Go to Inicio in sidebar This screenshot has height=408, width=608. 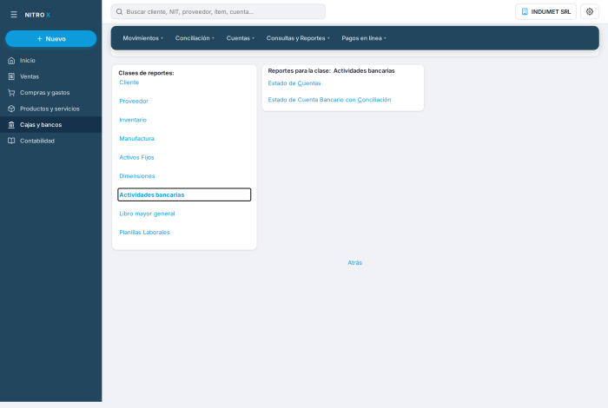pos(50,61)
